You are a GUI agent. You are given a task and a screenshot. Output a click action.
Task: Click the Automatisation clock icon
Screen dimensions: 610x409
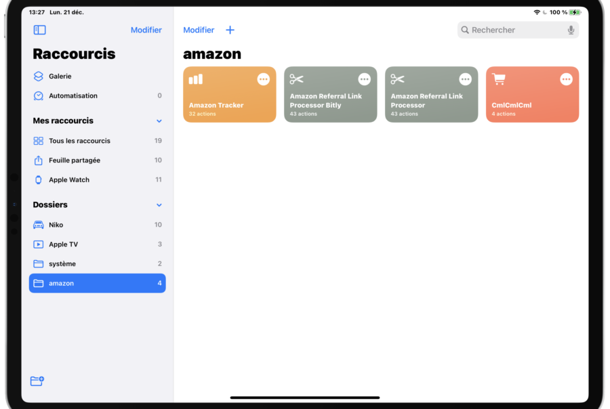click(x=38, y=95)
